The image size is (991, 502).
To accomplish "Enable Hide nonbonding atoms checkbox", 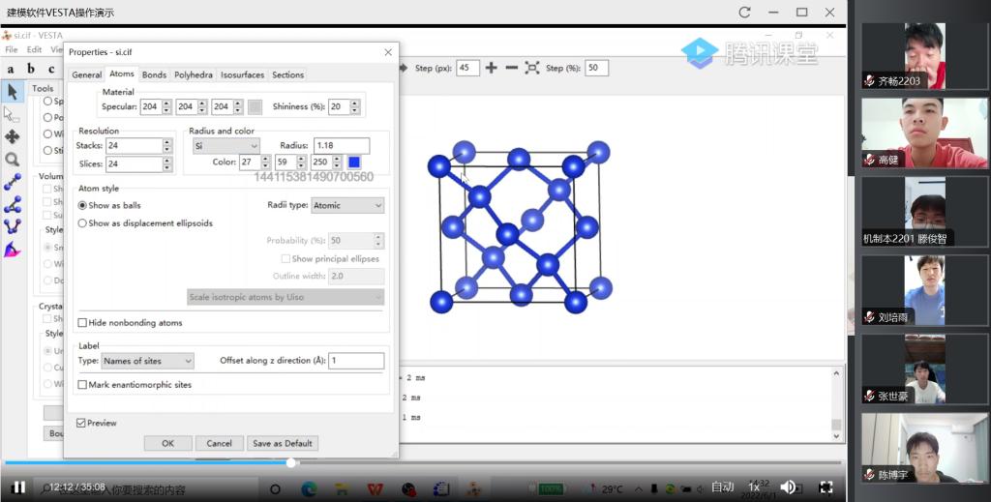I will [82, 323].
